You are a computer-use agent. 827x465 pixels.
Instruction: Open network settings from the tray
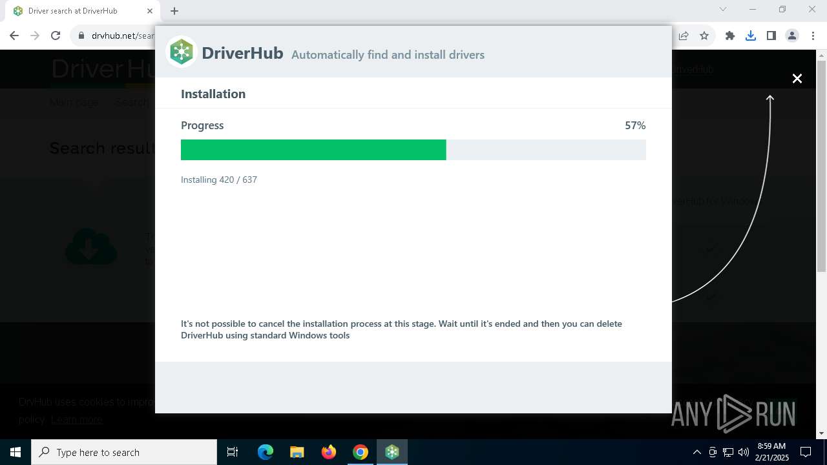click(x=728, y=452)
